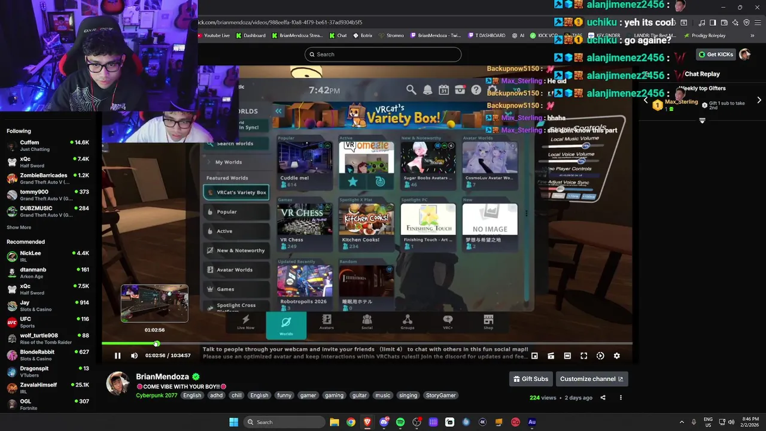The width and height of the screenshot is (766, 431).
Task: Mute the video with the speaker icon
Action: point(134,356)
